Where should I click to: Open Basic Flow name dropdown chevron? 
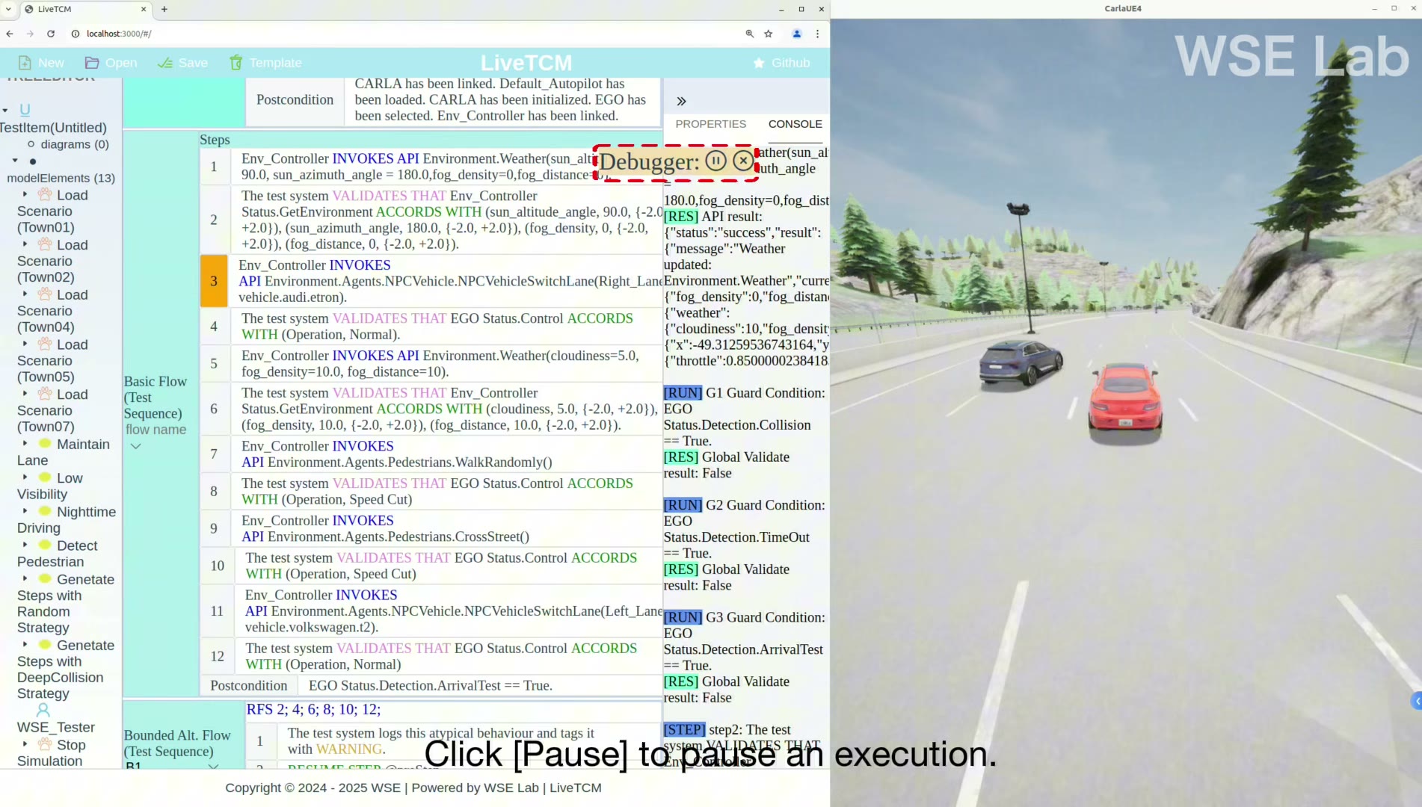(135, 446)
